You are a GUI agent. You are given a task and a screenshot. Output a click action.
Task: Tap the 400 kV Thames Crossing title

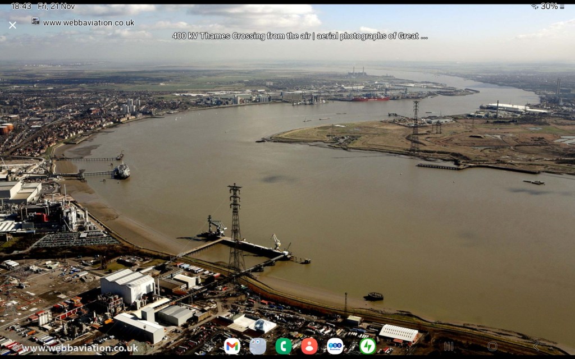[x=300, y=36]
